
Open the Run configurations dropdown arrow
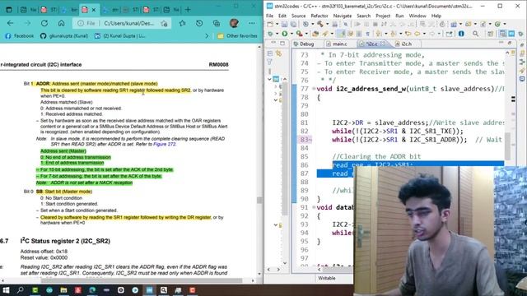click(x=291, y=34)
